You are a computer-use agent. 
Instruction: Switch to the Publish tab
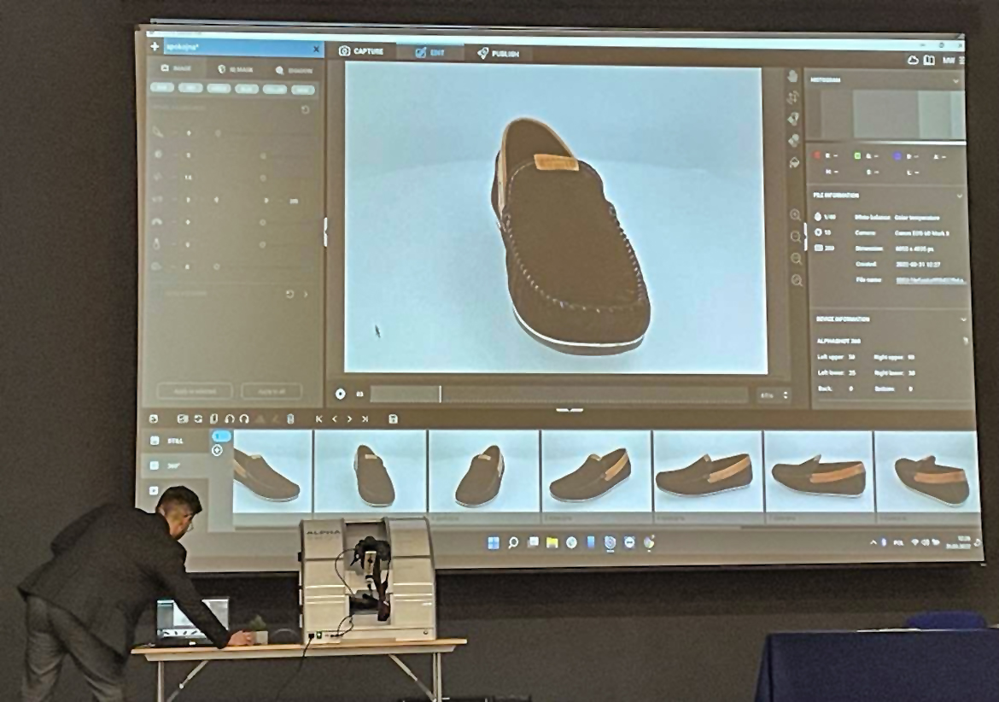499,53
